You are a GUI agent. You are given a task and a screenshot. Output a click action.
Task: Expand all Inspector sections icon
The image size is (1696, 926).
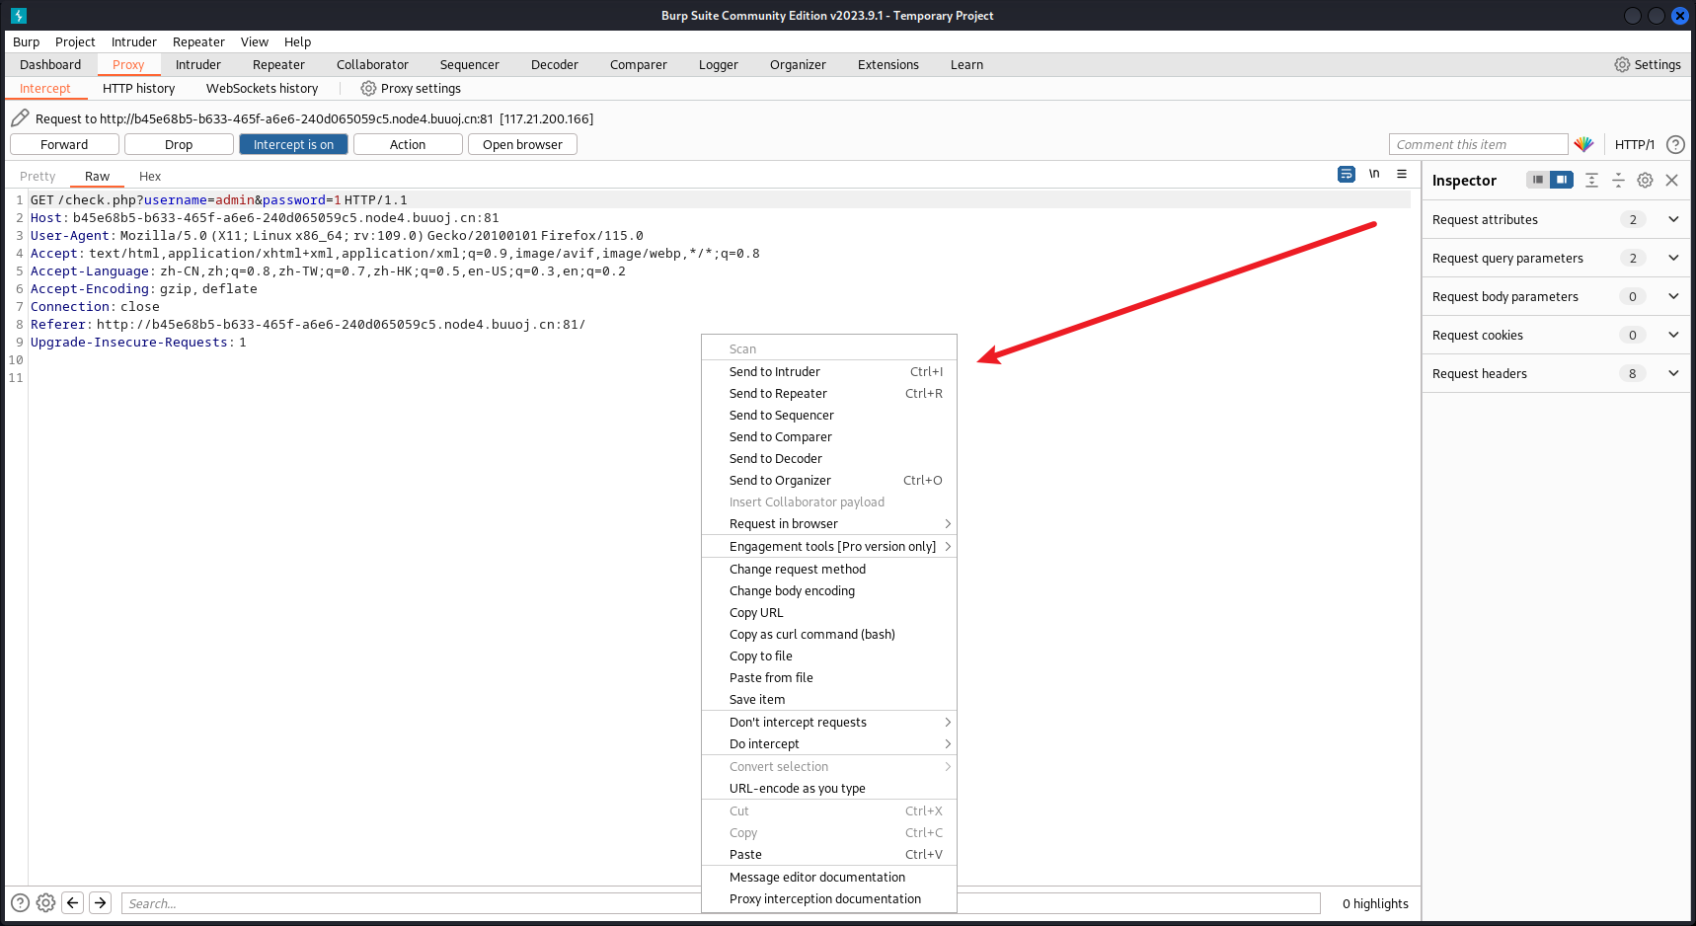tap(1591, 180)
